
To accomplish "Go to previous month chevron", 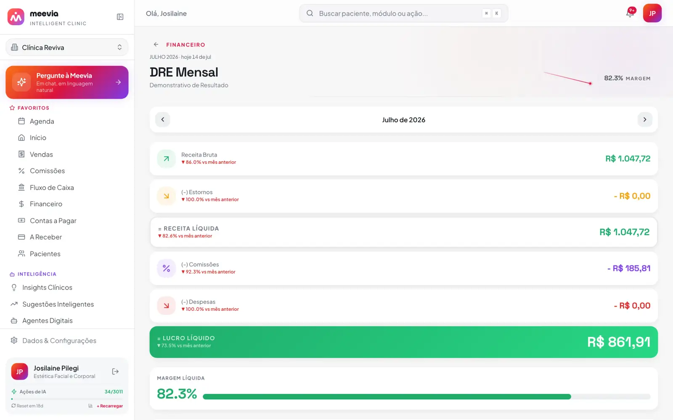I will [163, 120].
